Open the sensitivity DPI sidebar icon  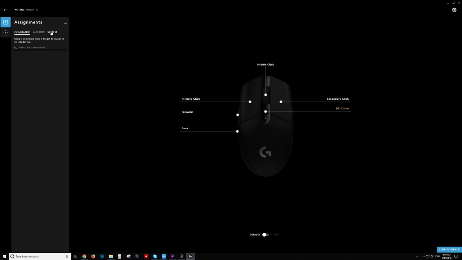coord(5,32)
